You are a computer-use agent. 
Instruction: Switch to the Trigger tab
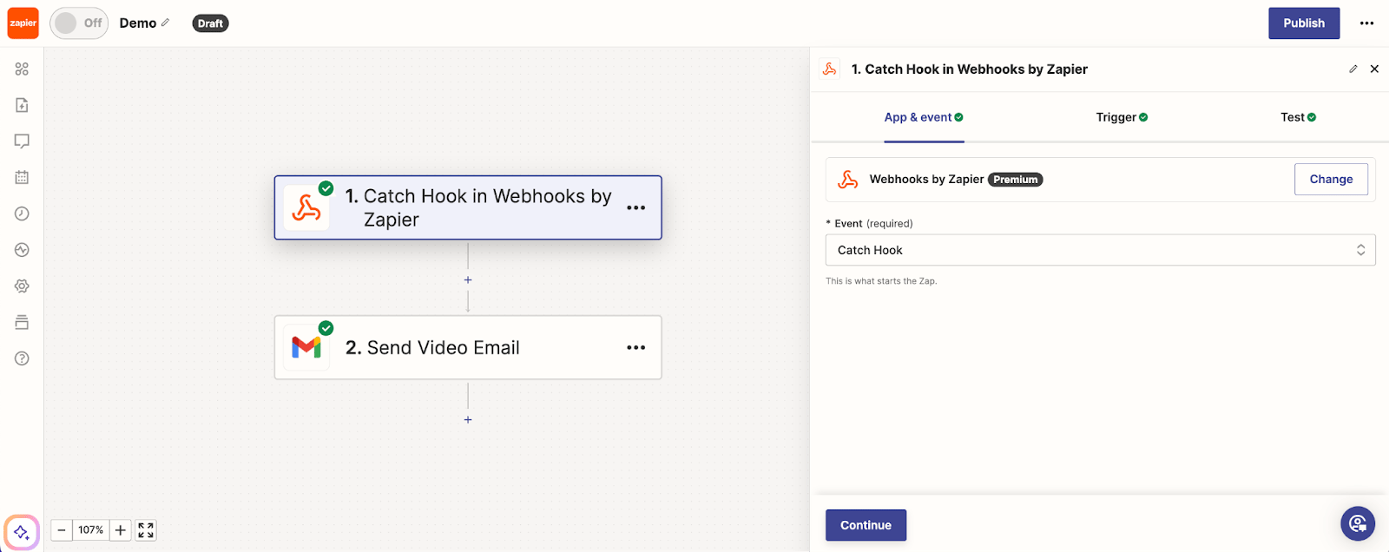coord(1122,117)
